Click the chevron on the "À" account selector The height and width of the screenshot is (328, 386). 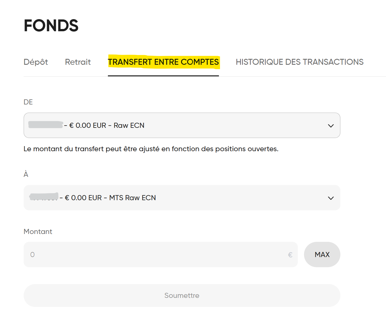[331, 198]
